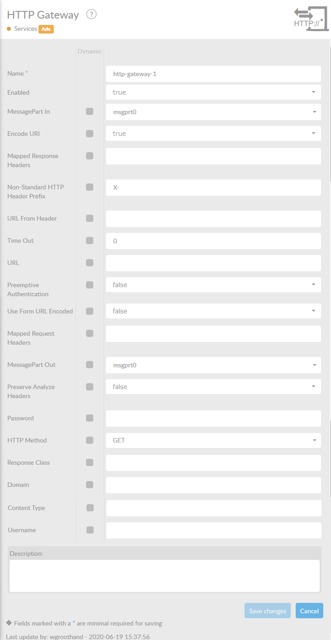The image size is (331, 640).
Task: Expand Preemptive Authentication dropdown
Action: tap(213, 285)
